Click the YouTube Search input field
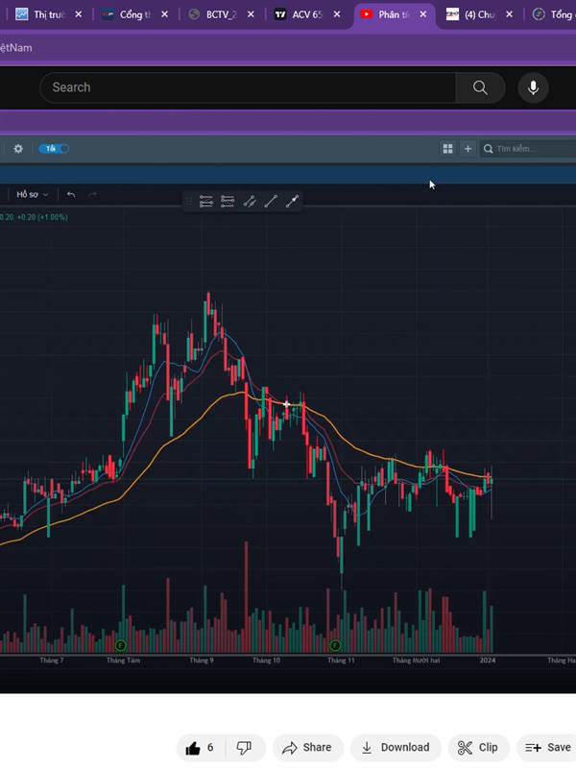Viewport: 576px width, 768px height. (x=250, y=88)
